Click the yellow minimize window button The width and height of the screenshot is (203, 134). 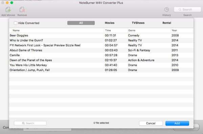tap(7, 3)
